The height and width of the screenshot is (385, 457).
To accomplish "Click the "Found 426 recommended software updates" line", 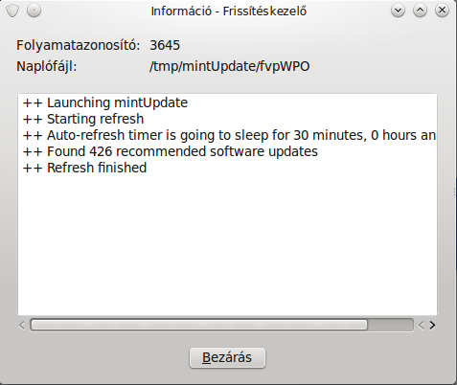I will [x=171, y=151].
